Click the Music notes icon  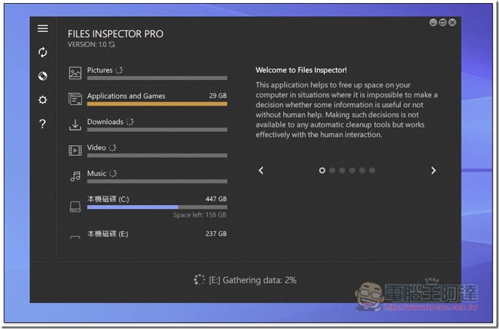pos(75,176)
